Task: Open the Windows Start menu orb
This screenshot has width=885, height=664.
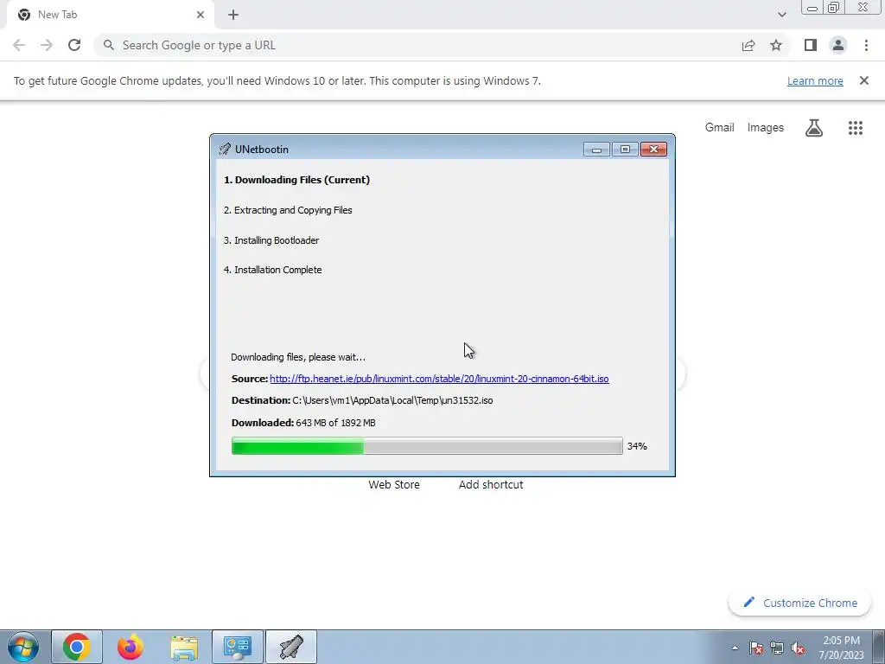Action: (x=23, y=647)
